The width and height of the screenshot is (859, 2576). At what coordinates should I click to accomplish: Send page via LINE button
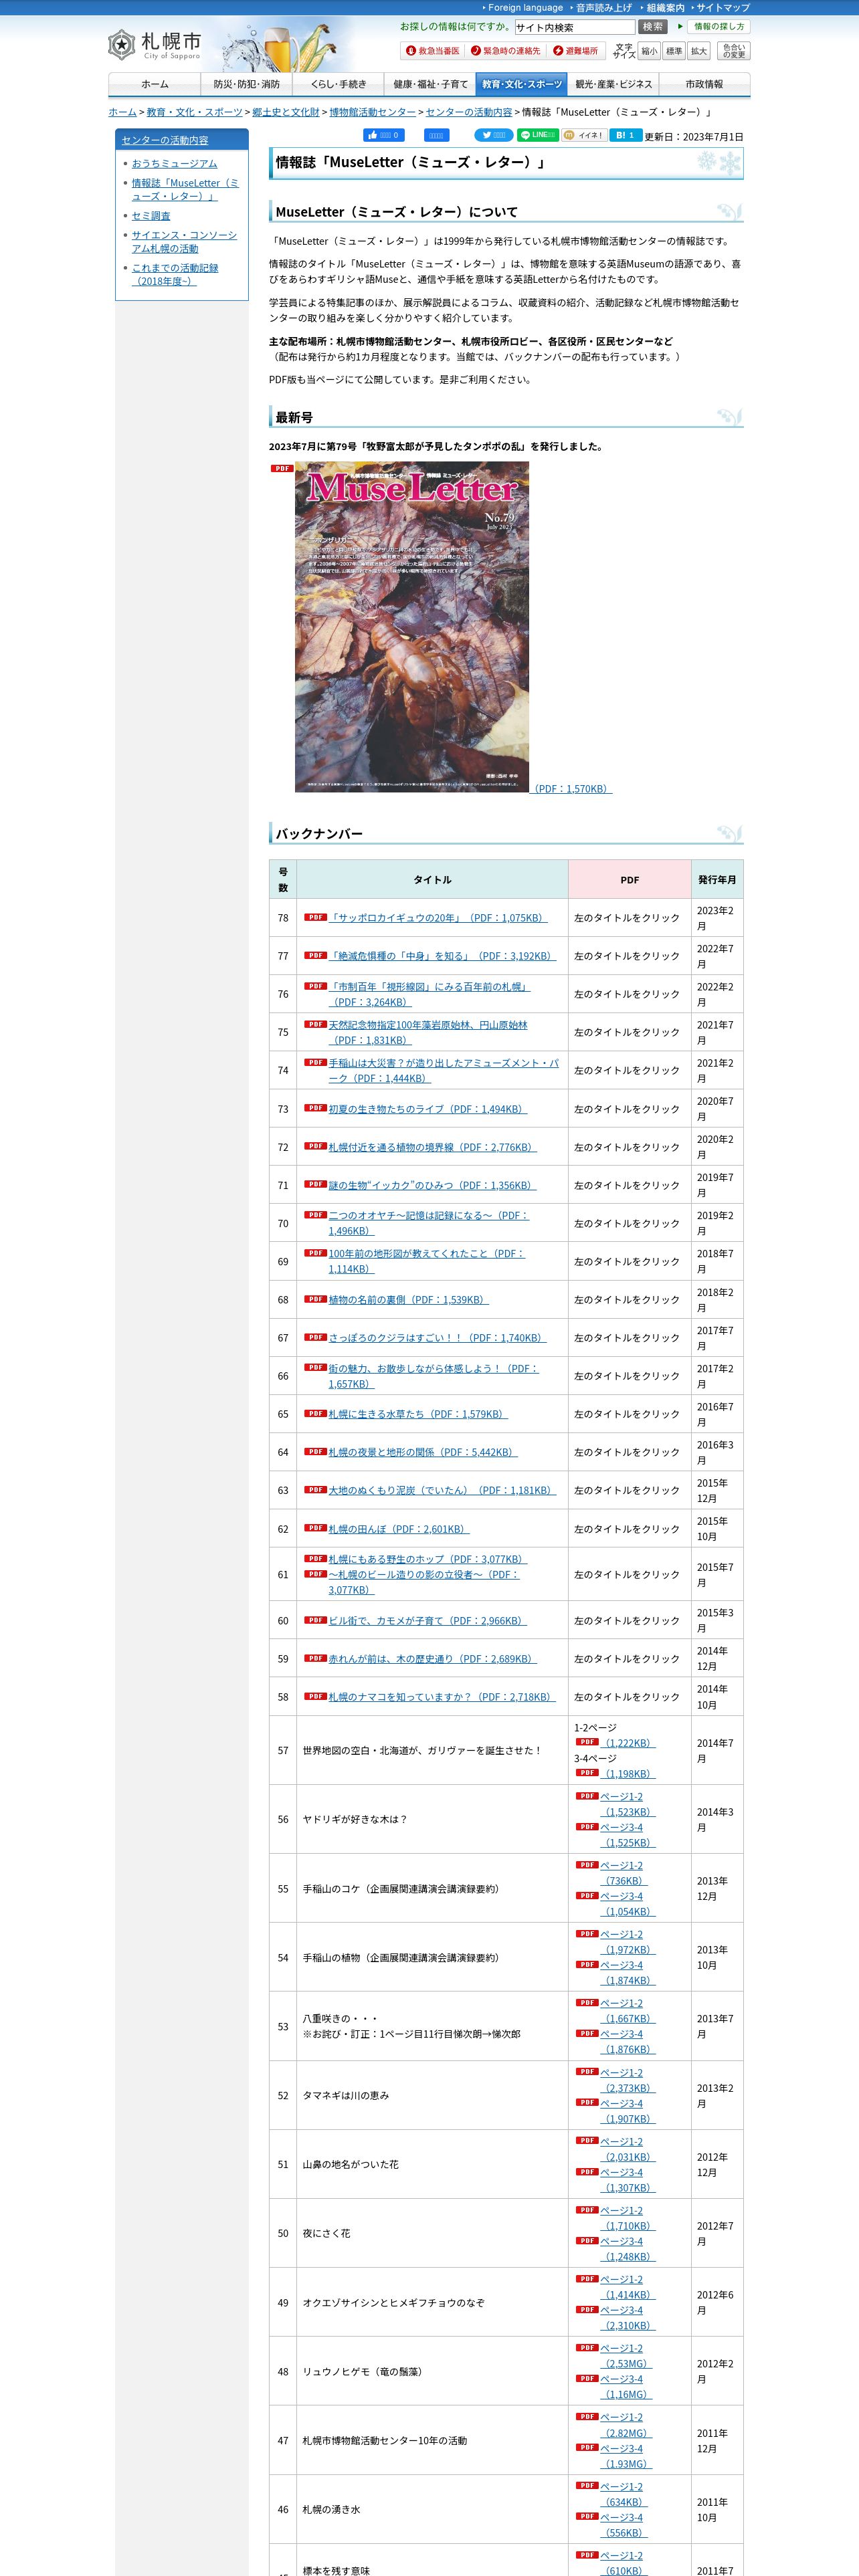[538, 135]
